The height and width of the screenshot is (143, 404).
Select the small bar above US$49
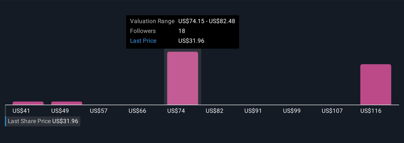pos(67,103)
